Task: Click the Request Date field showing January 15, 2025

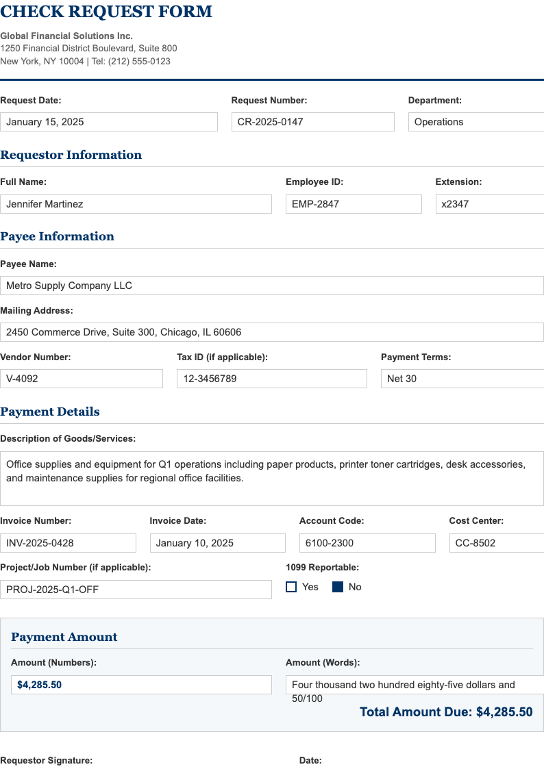Action: coord(110,121)
